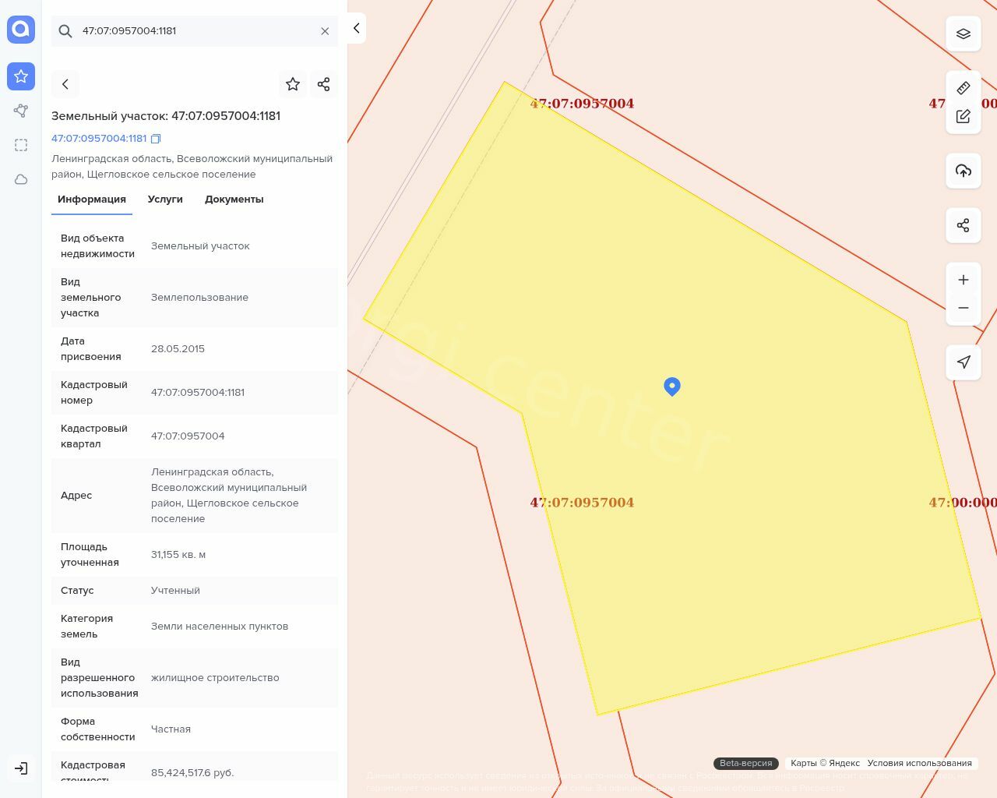Activate the draw/edit tool on map
Image resolution: width=997 pixels, height=798 pixels.
point(963,117)
